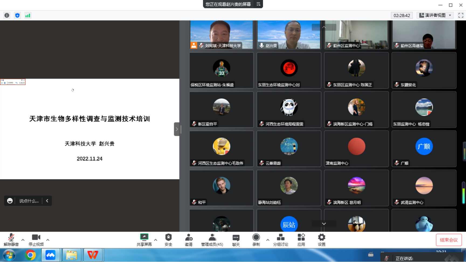
Task: Open the Apps (应用) panel
Action: point(301,240)
